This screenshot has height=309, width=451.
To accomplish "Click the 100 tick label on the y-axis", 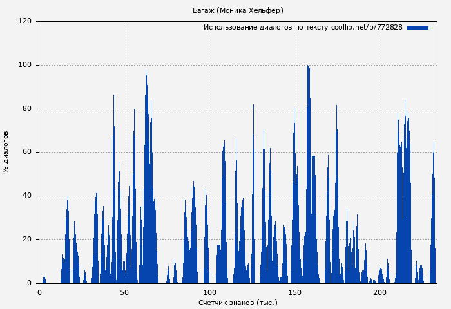I will click(25, 65).
